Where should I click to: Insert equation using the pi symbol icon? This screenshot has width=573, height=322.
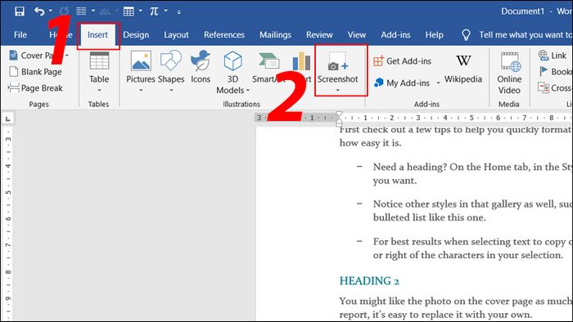point(154,11)
